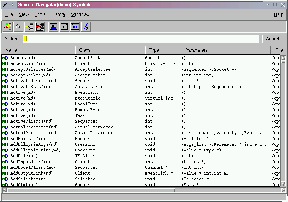
Task: Open the History menu
Action: click(x=58, y=14)
